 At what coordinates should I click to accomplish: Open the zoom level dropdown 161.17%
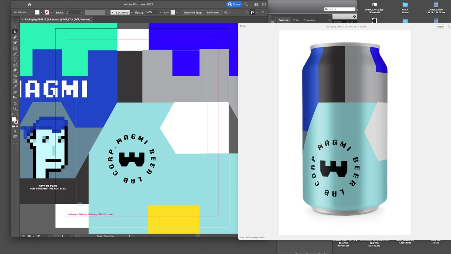coord(33,236)
